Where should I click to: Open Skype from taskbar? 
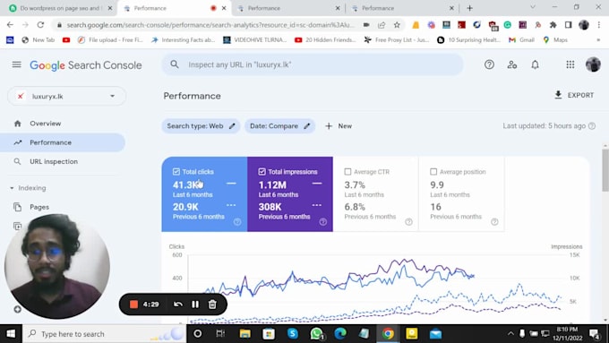(293, 333)
